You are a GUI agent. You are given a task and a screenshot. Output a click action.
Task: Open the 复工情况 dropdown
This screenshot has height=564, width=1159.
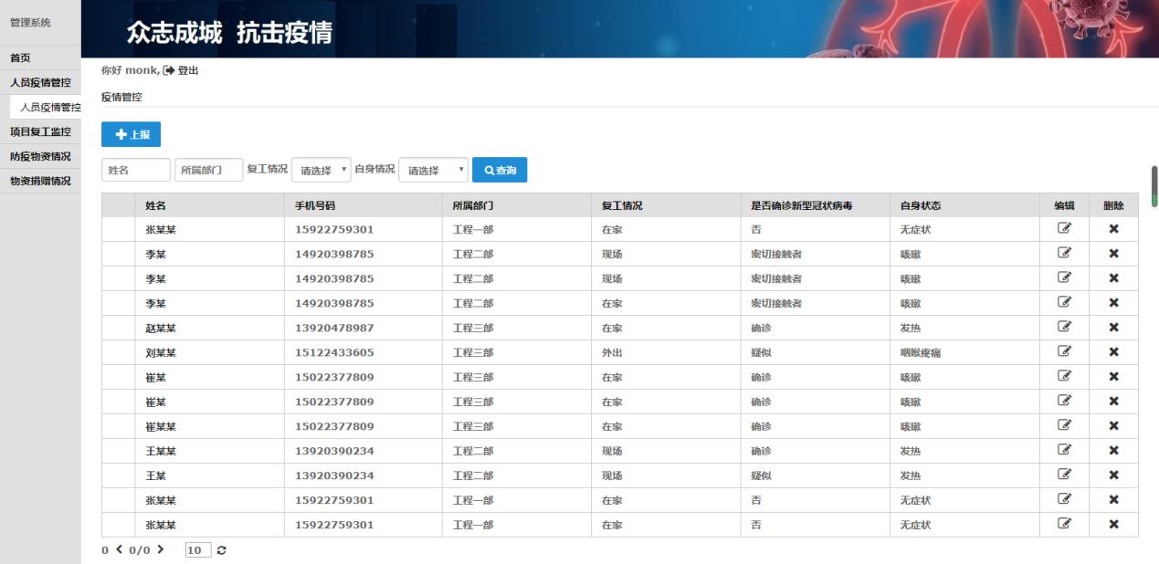(x=321, y=171)
